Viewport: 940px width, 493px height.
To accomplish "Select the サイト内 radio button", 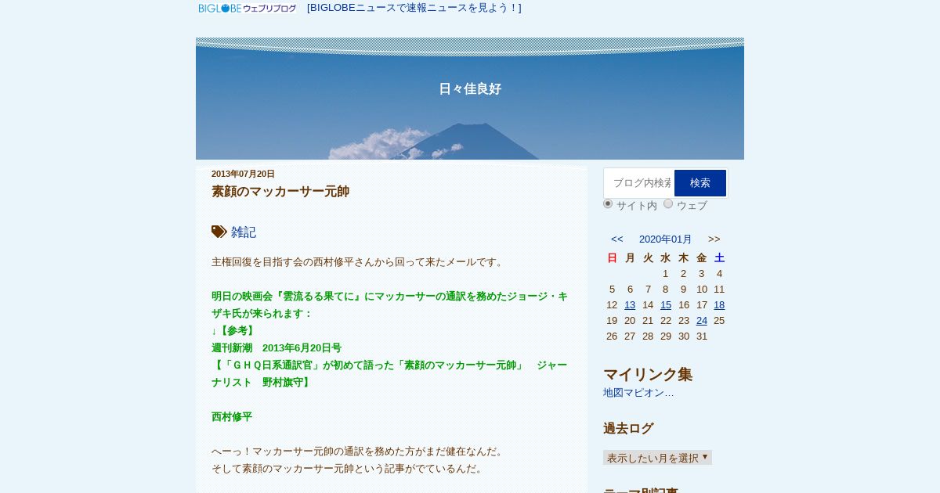I will click(608, 203).
